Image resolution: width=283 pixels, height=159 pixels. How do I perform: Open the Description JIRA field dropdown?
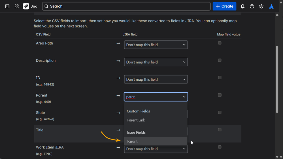point(156,62)
